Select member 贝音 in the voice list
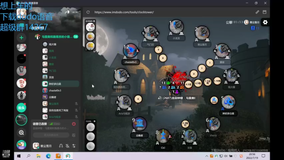Viewport: 284px width, 160px height. 60,77
